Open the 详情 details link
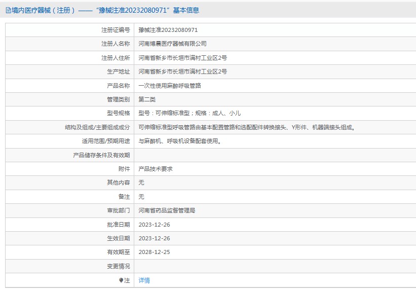This screenshot has width=416, height=290. point(144,280)
